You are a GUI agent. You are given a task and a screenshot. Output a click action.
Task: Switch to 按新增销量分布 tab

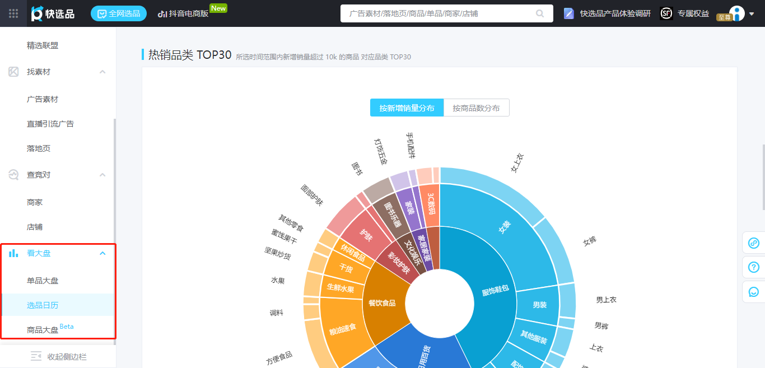(407, 108)
